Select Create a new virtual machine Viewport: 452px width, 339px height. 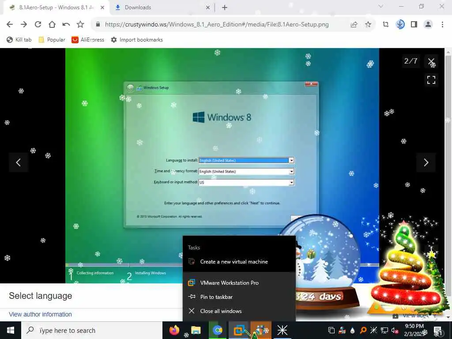[239, 262]
